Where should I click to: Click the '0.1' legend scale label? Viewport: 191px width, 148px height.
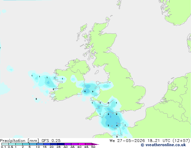pos(3,147)
